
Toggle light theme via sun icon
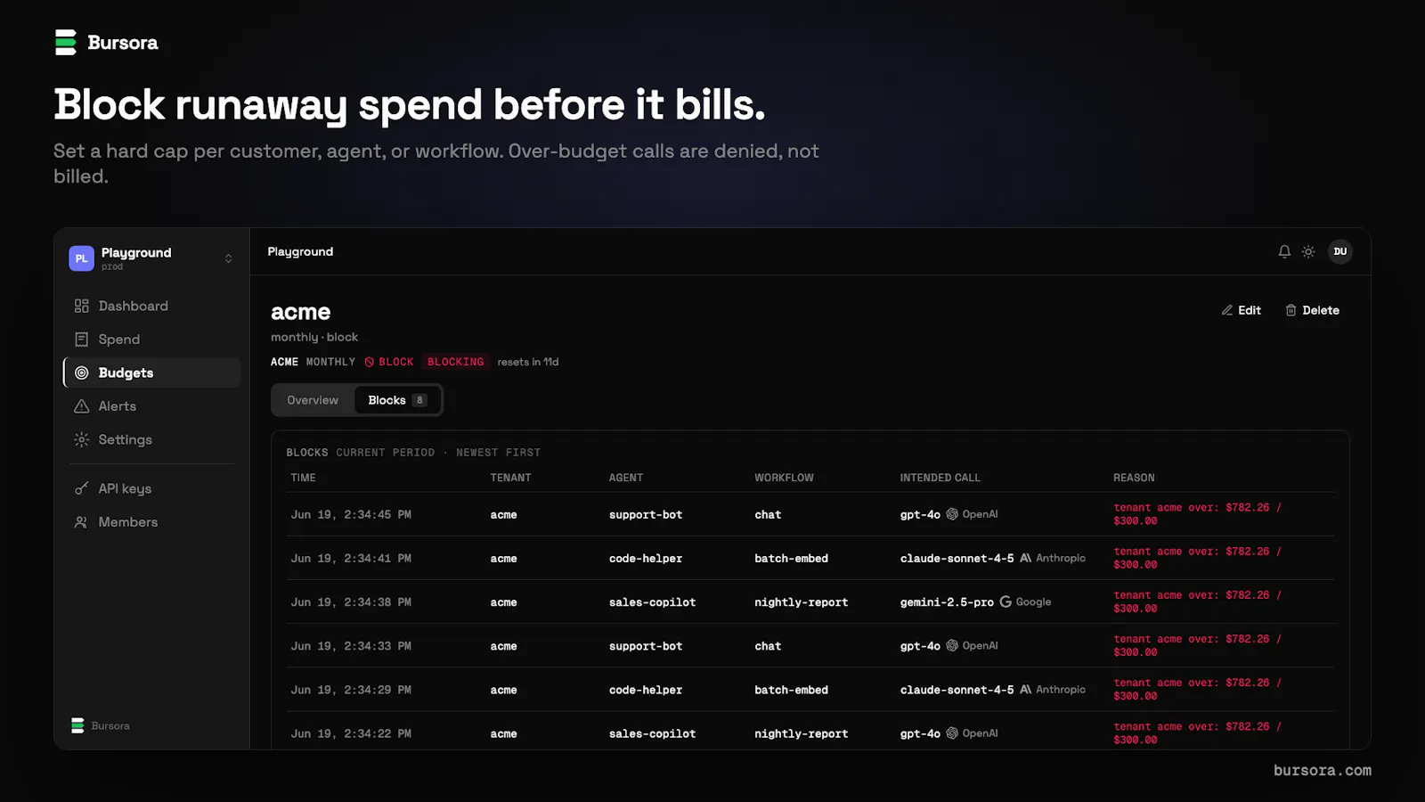(1308, 252)
